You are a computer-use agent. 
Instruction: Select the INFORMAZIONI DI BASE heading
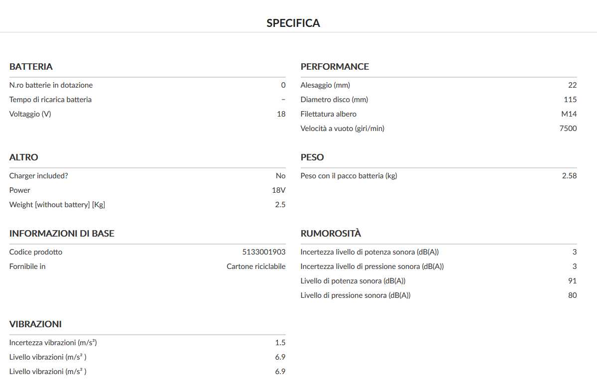tap(62, 234)
